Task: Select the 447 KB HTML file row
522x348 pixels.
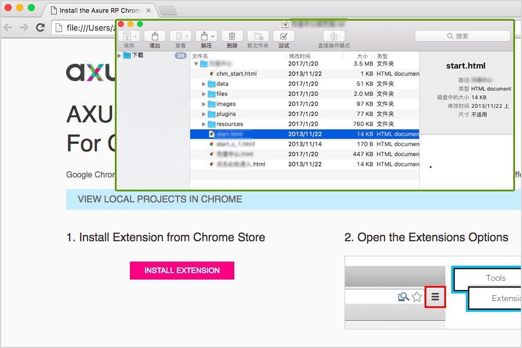Action: pyautogui.click(x=304, y=154)
